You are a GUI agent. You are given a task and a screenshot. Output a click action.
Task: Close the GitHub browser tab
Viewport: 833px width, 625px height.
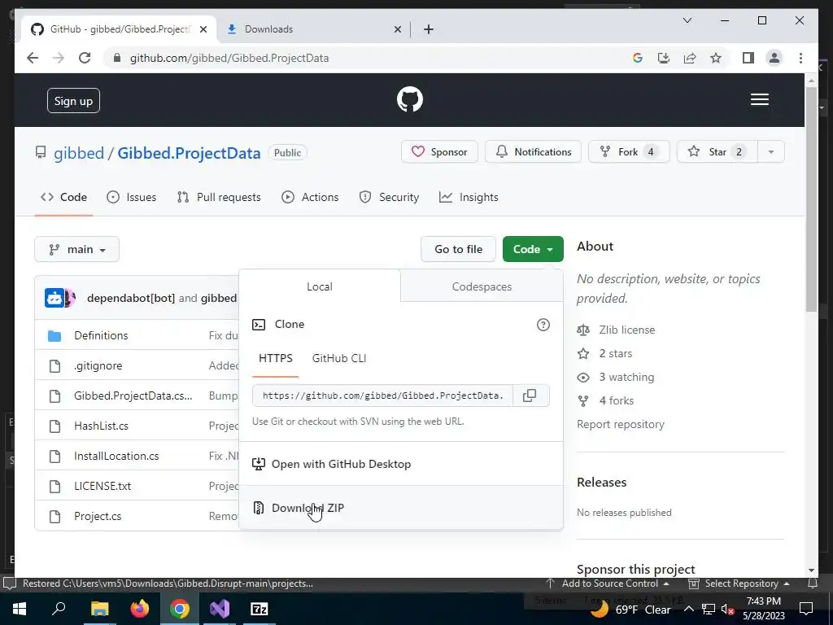203,29
